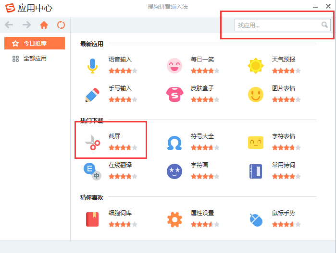The image size is (336, 253).
Task: Click the 属性设置 app name text
Action: click(202, 213)
